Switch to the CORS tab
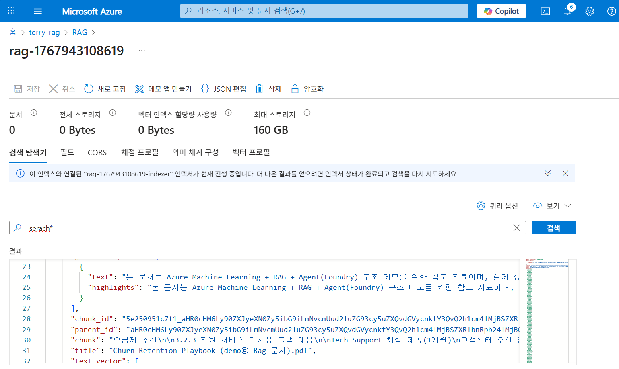 point(97,153)
